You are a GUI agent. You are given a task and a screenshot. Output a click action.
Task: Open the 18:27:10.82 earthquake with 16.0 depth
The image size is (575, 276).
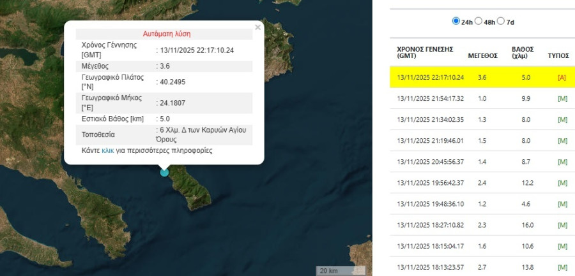click(x=431, y=225)
